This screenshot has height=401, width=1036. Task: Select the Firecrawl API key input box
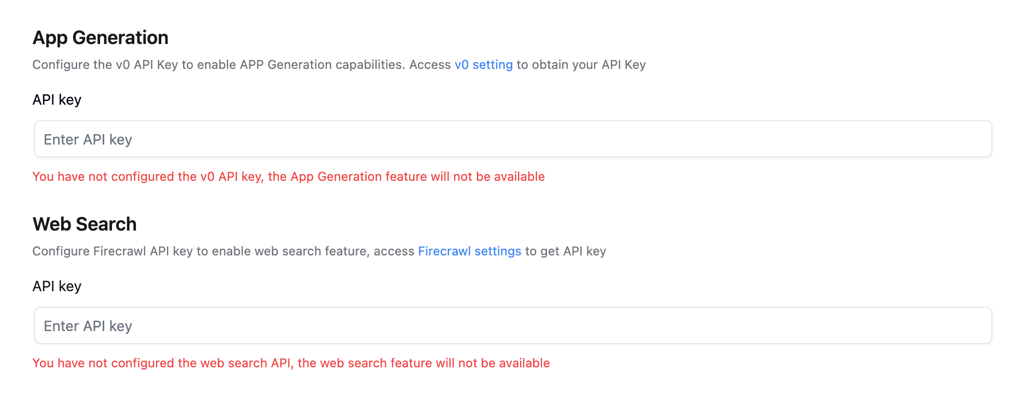(x=513, y=326)
